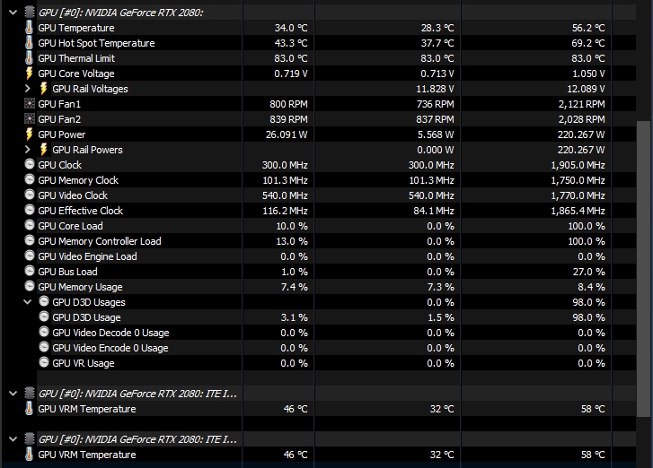Viewport: 653px width, 468px height.
Task: Select the GPU Hot Spot Temperature label
Action: tap(96, 43)
